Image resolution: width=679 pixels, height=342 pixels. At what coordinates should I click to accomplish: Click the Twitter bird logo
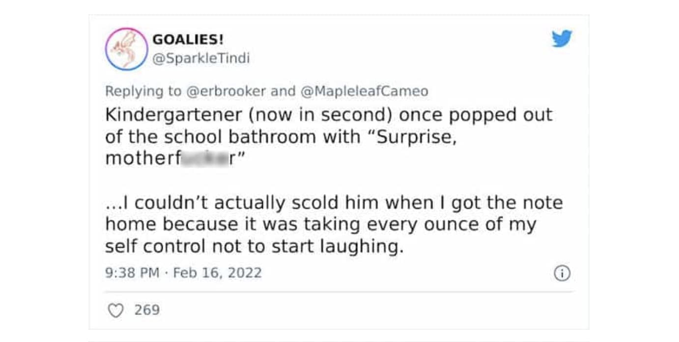562,39
